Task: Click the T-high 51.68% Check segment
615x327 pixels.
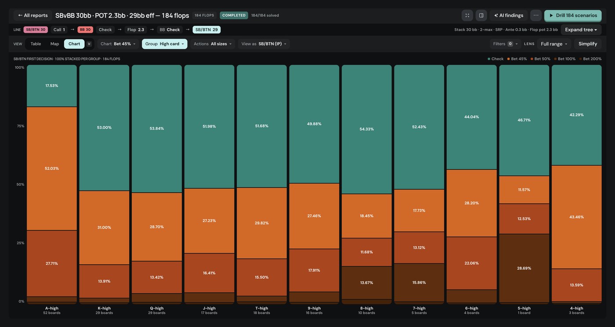Action: [262, 126]
